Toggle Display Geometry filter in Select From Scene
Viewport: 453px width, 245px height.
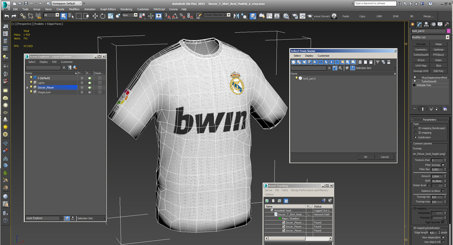pyautogui.click(x=294, y=62)
